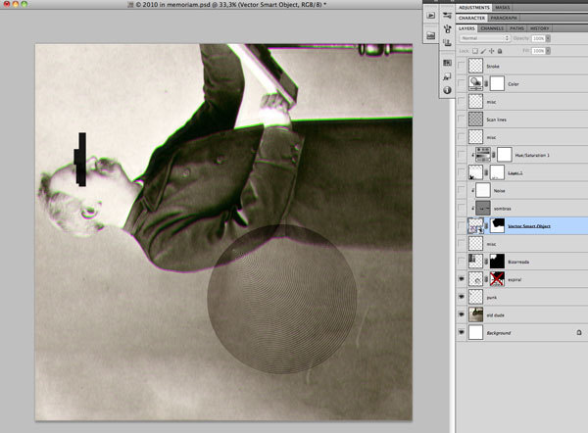Toggle visibility of espiral layer
The width and height of the screenshot is (588, 433).
(462, 279)
